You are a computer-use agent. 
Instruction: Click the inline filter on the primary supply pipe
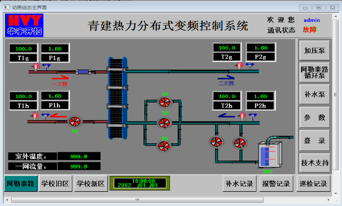coord(83,72)
